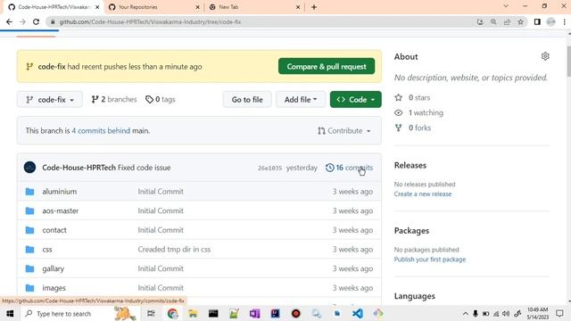Click the share page icon in address bar
This screenshot has width=571, height=321.
tap(507, 21)
